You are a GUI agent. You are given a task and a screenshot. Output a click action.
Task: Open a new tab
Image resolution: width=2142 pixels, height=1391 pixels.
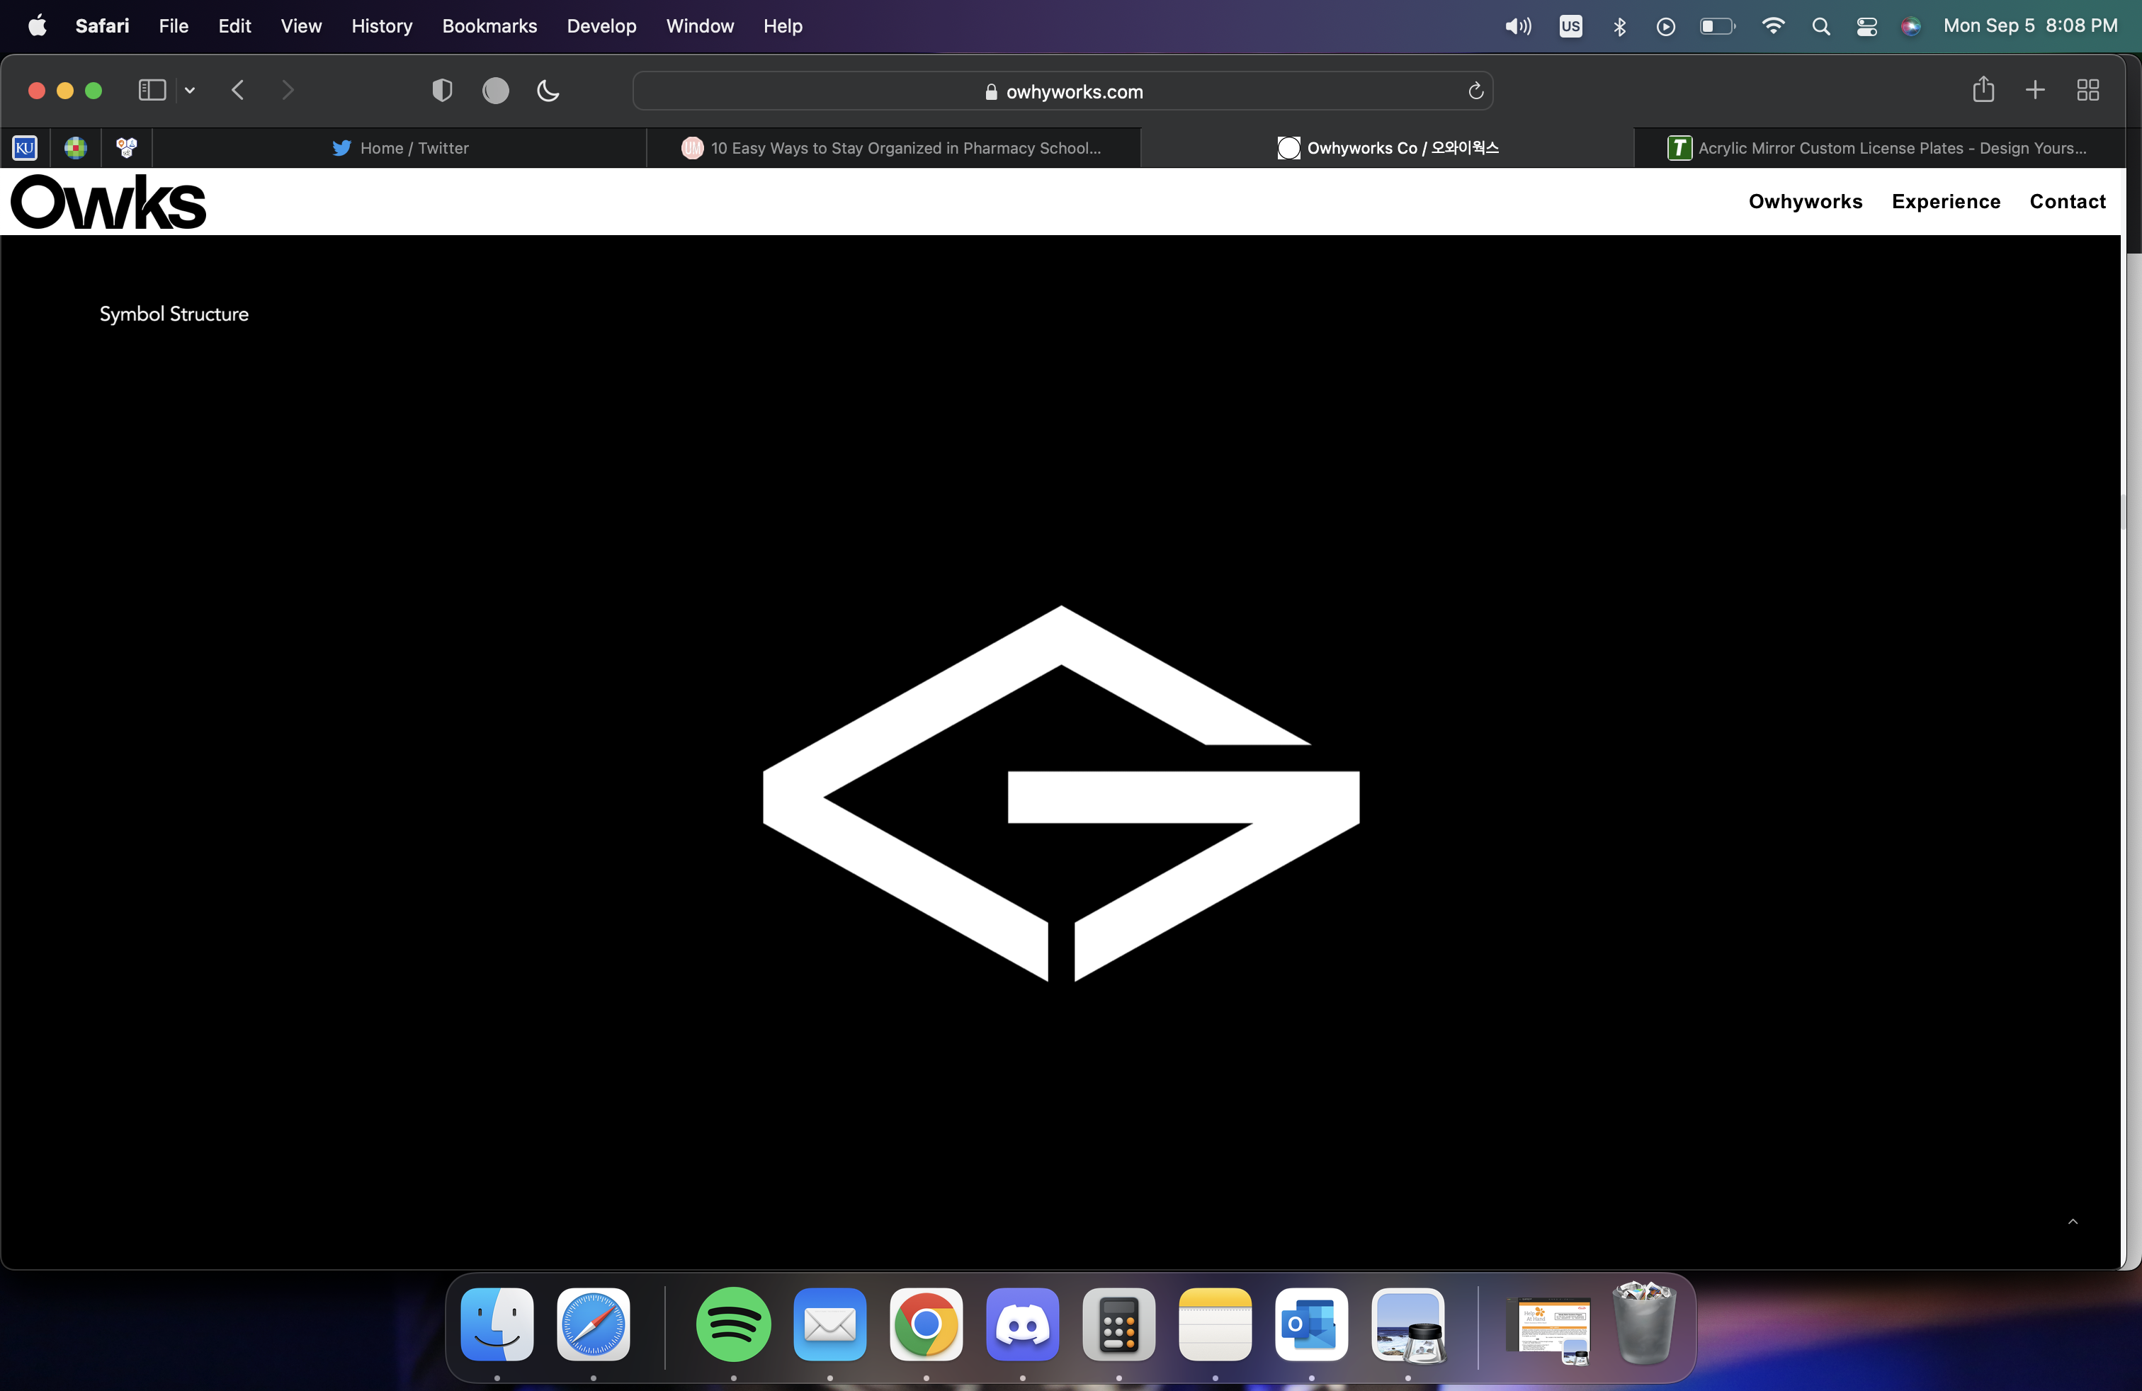2035,90
